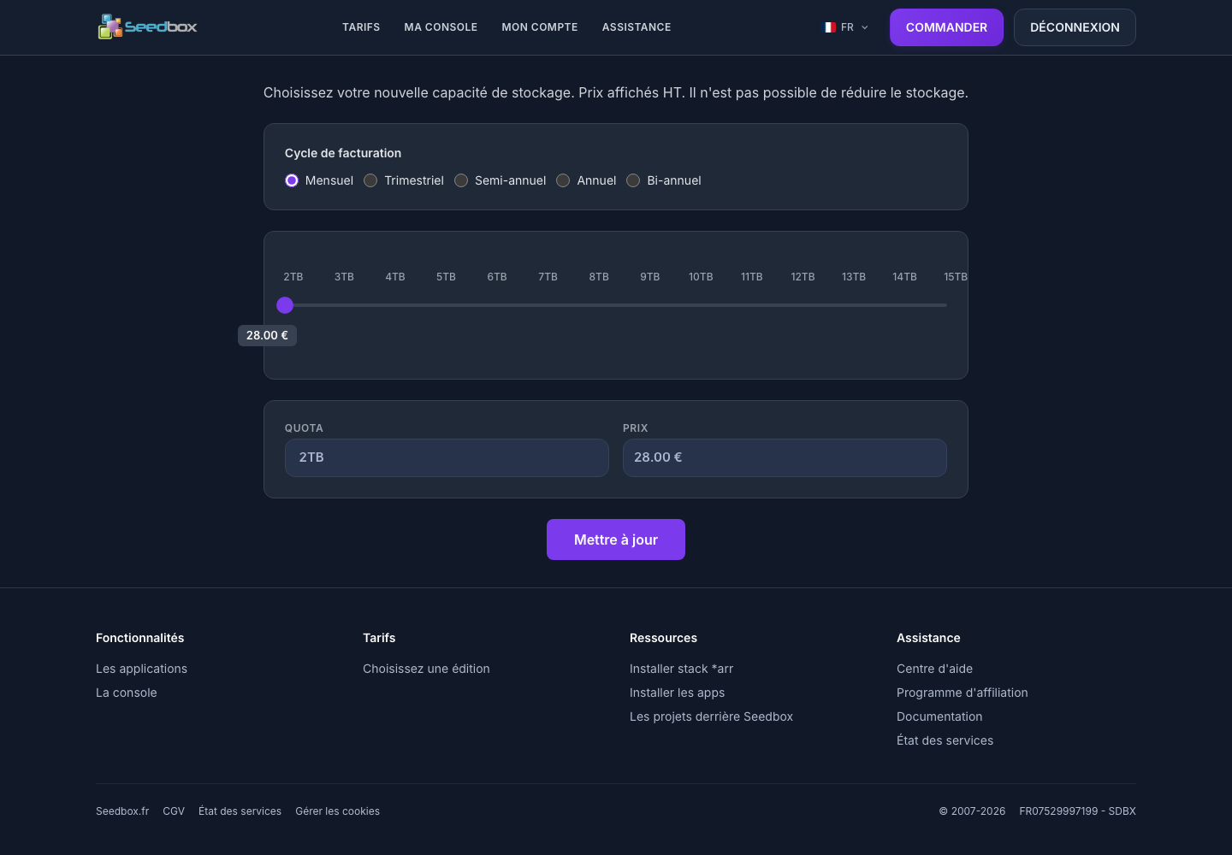Choose the Semi-annuel billing option
The height and width of the screenshot is (855, 1232).
461,180
